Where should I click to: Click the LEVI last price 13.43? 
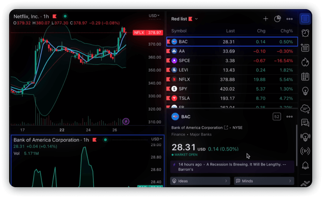point(229,70)
